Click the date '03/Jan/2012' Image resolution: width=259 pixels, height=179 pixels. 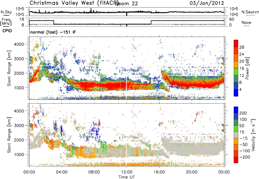coord(207,3)
